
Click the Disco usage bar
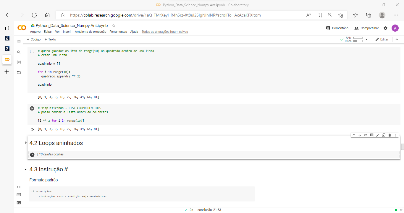pyautogui.click(x=358, y=41)
